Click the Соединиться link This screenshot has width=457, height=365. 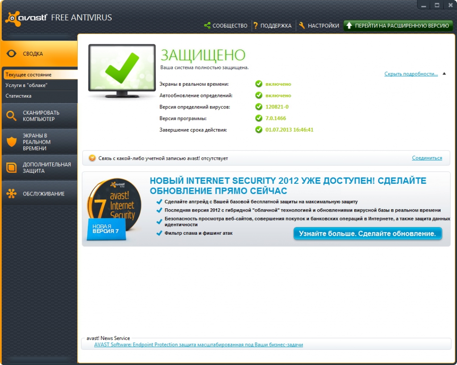pos(427,158)
